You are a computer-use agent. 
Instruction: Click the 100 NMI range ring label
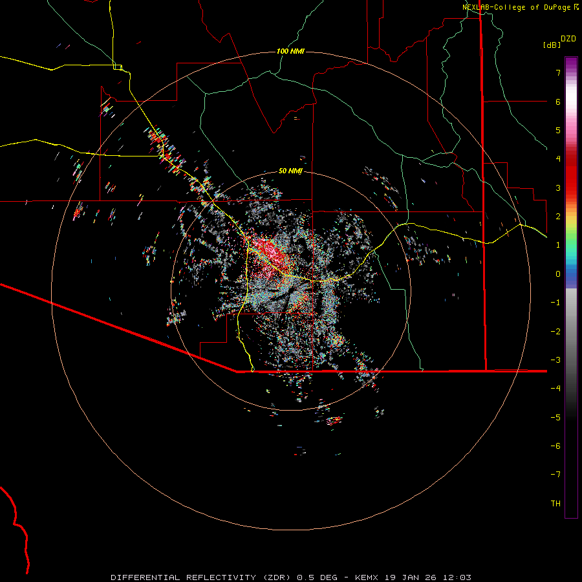(290, 51)
